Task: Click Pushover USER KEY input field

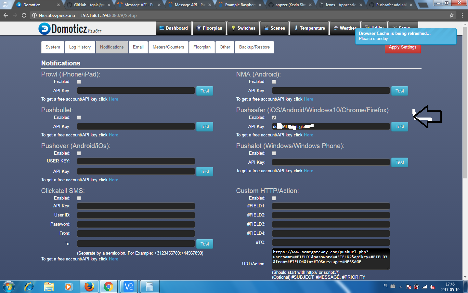Action: [x=136, y=161]
